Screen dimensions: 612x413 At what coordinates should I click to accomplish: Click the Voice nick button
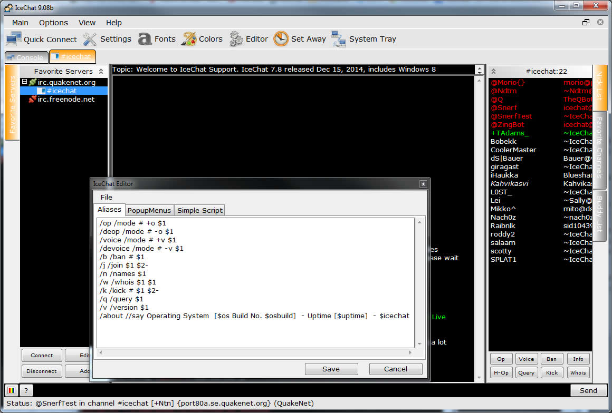click(526, 359)
